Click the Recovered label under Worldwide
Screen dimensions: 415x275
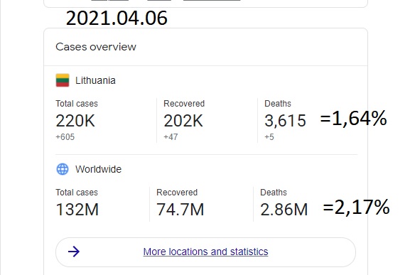(177, 193)
